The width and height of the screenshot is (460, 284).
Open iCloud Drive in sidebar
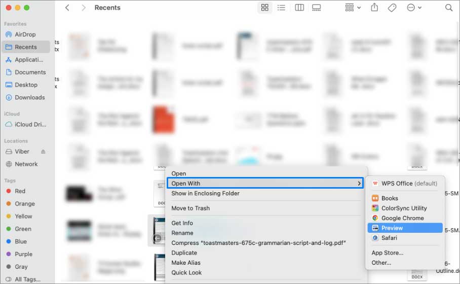(25, 125)
